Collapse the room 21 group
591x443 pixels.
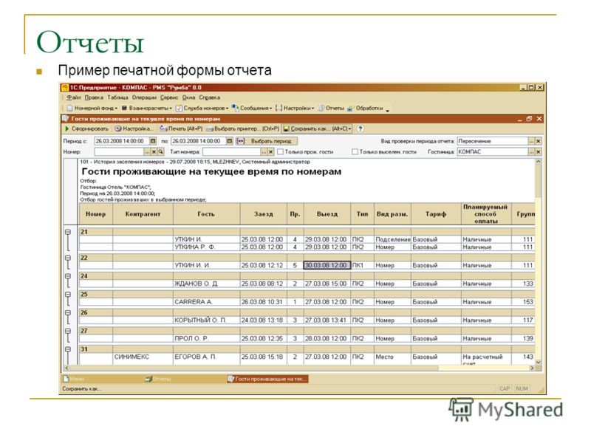tap(68, 233)
